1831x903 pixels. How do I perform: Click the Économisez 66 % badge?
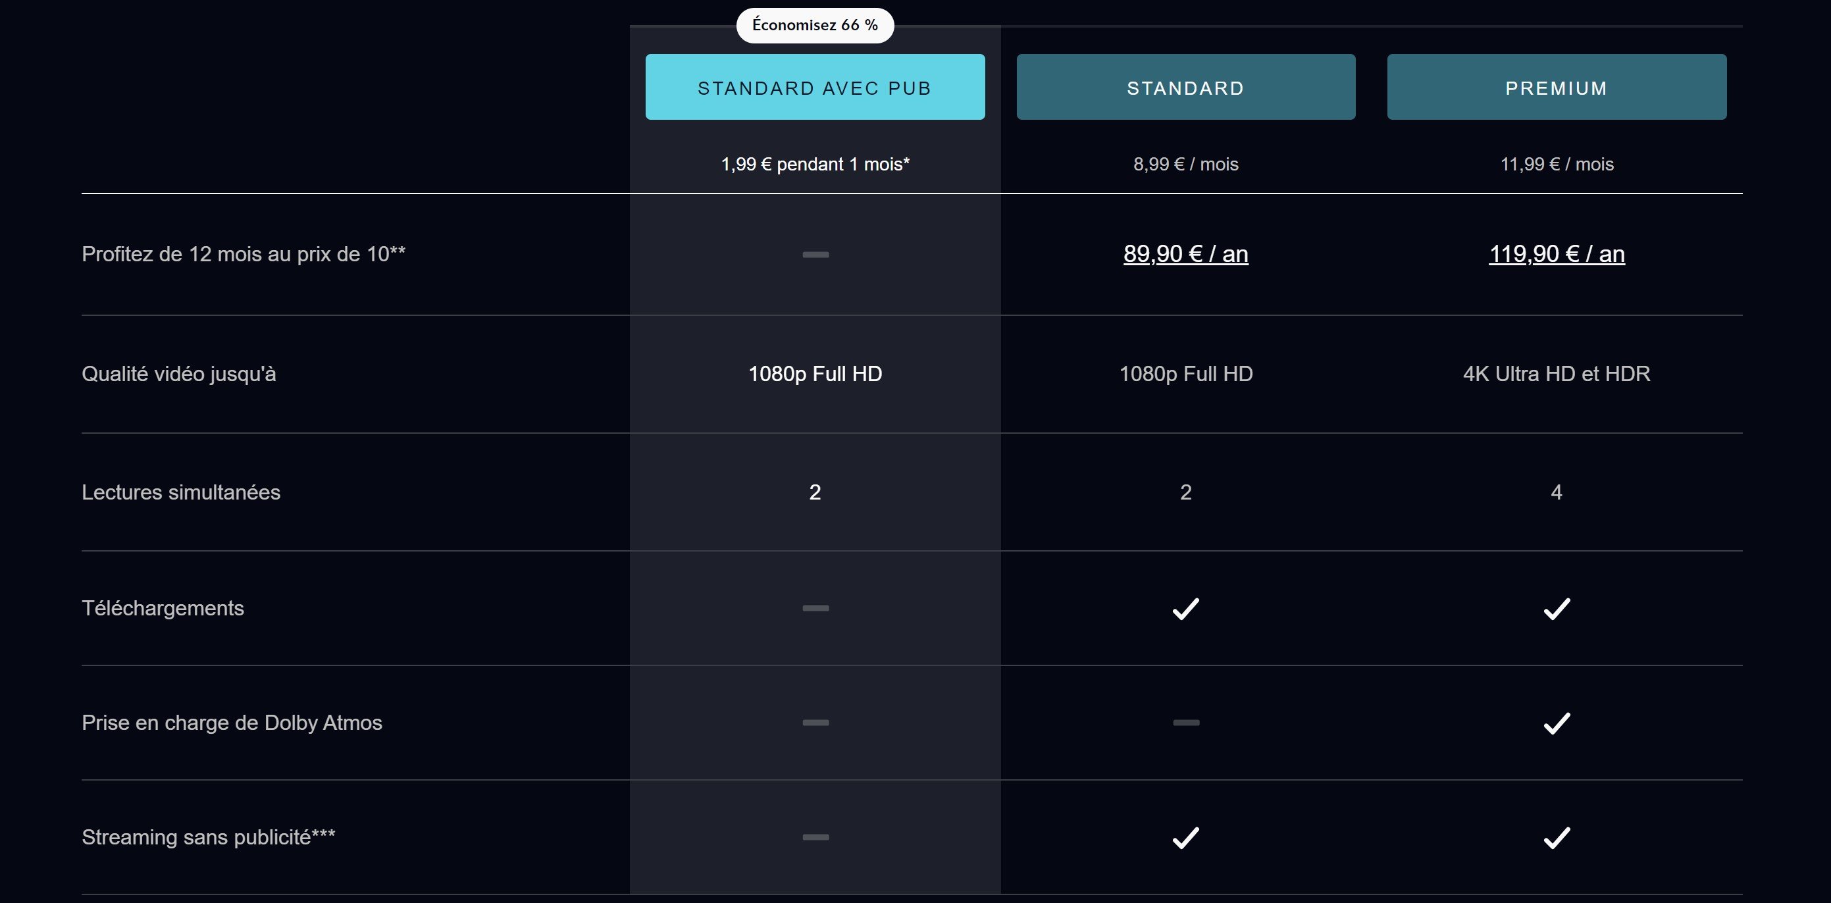[x=815, y=26]
